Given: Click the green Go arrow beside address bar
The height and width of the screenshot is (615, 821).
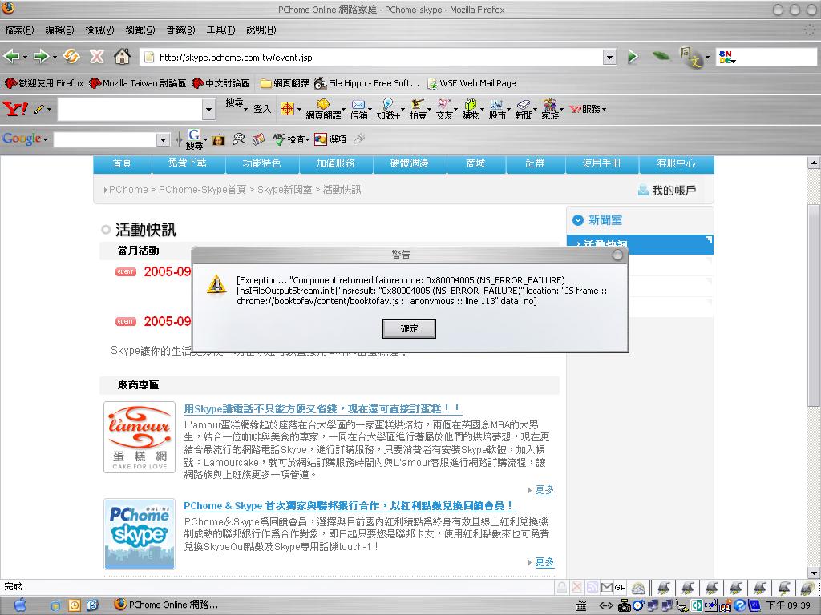Looking at the screenshot, I should (633, 57).
